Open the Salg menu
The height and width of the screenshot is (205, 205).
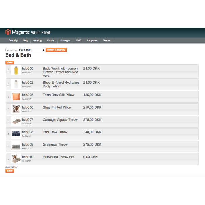(25, 40)
